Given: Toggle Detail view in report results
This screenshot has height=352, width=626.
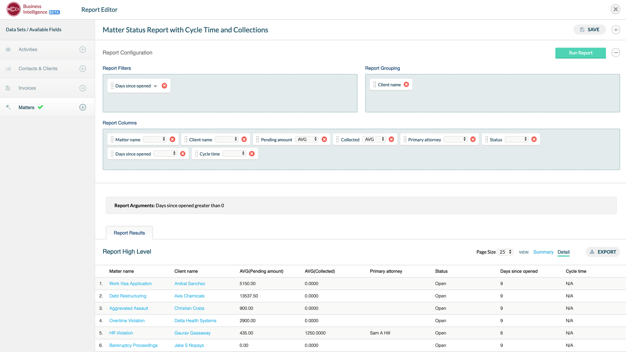Looking at the screenshot, I should click(563, 252).
